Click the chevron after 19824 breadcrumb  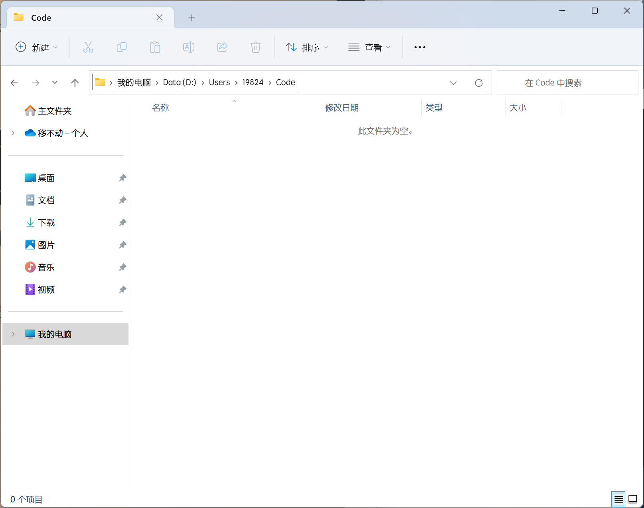[x=270, y=83]
